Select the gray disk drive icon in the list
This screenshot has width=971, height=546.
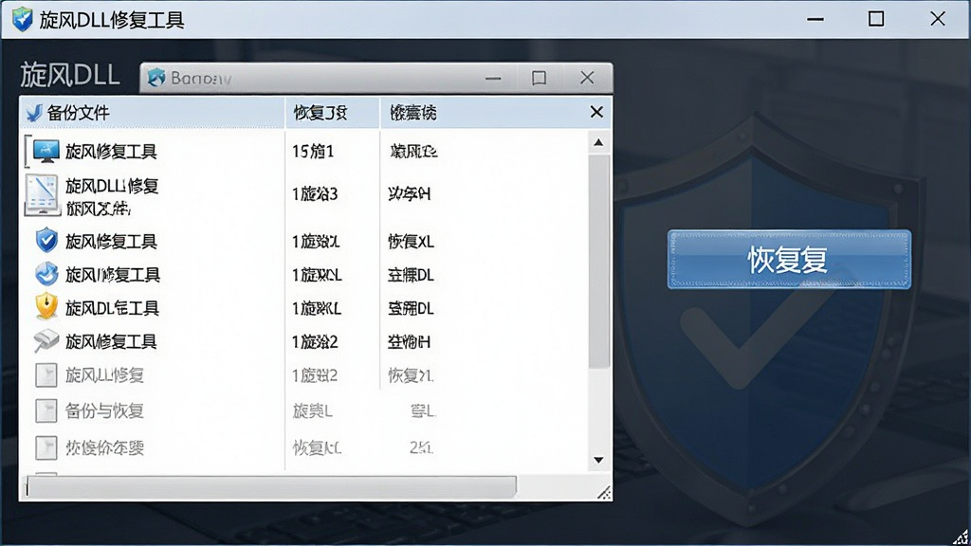[x=46, y=340]
